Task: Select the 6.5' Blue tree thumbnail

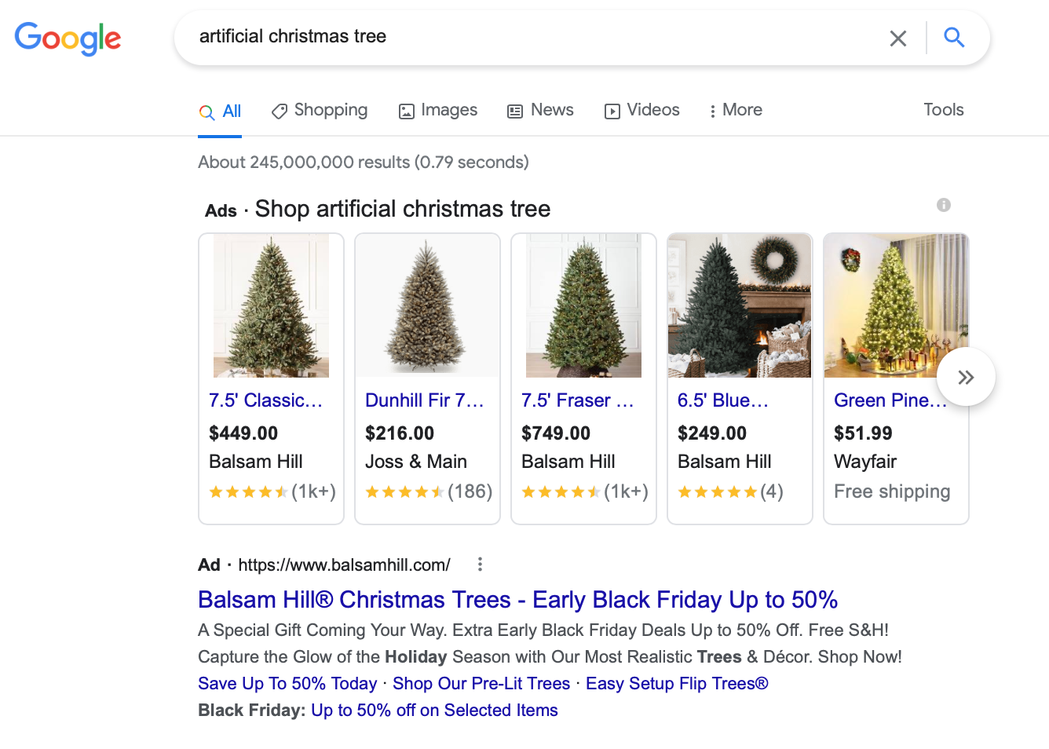Action: point(739,306)
